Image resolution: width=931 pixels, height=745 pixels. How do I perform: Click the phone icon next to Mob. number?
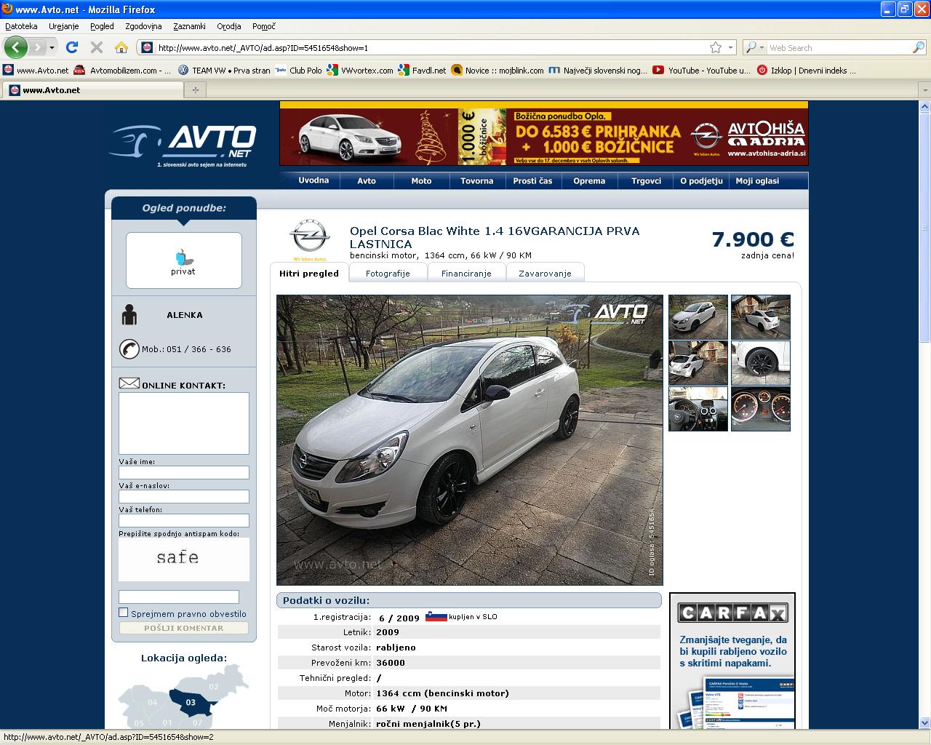click(x=129, y=348)
